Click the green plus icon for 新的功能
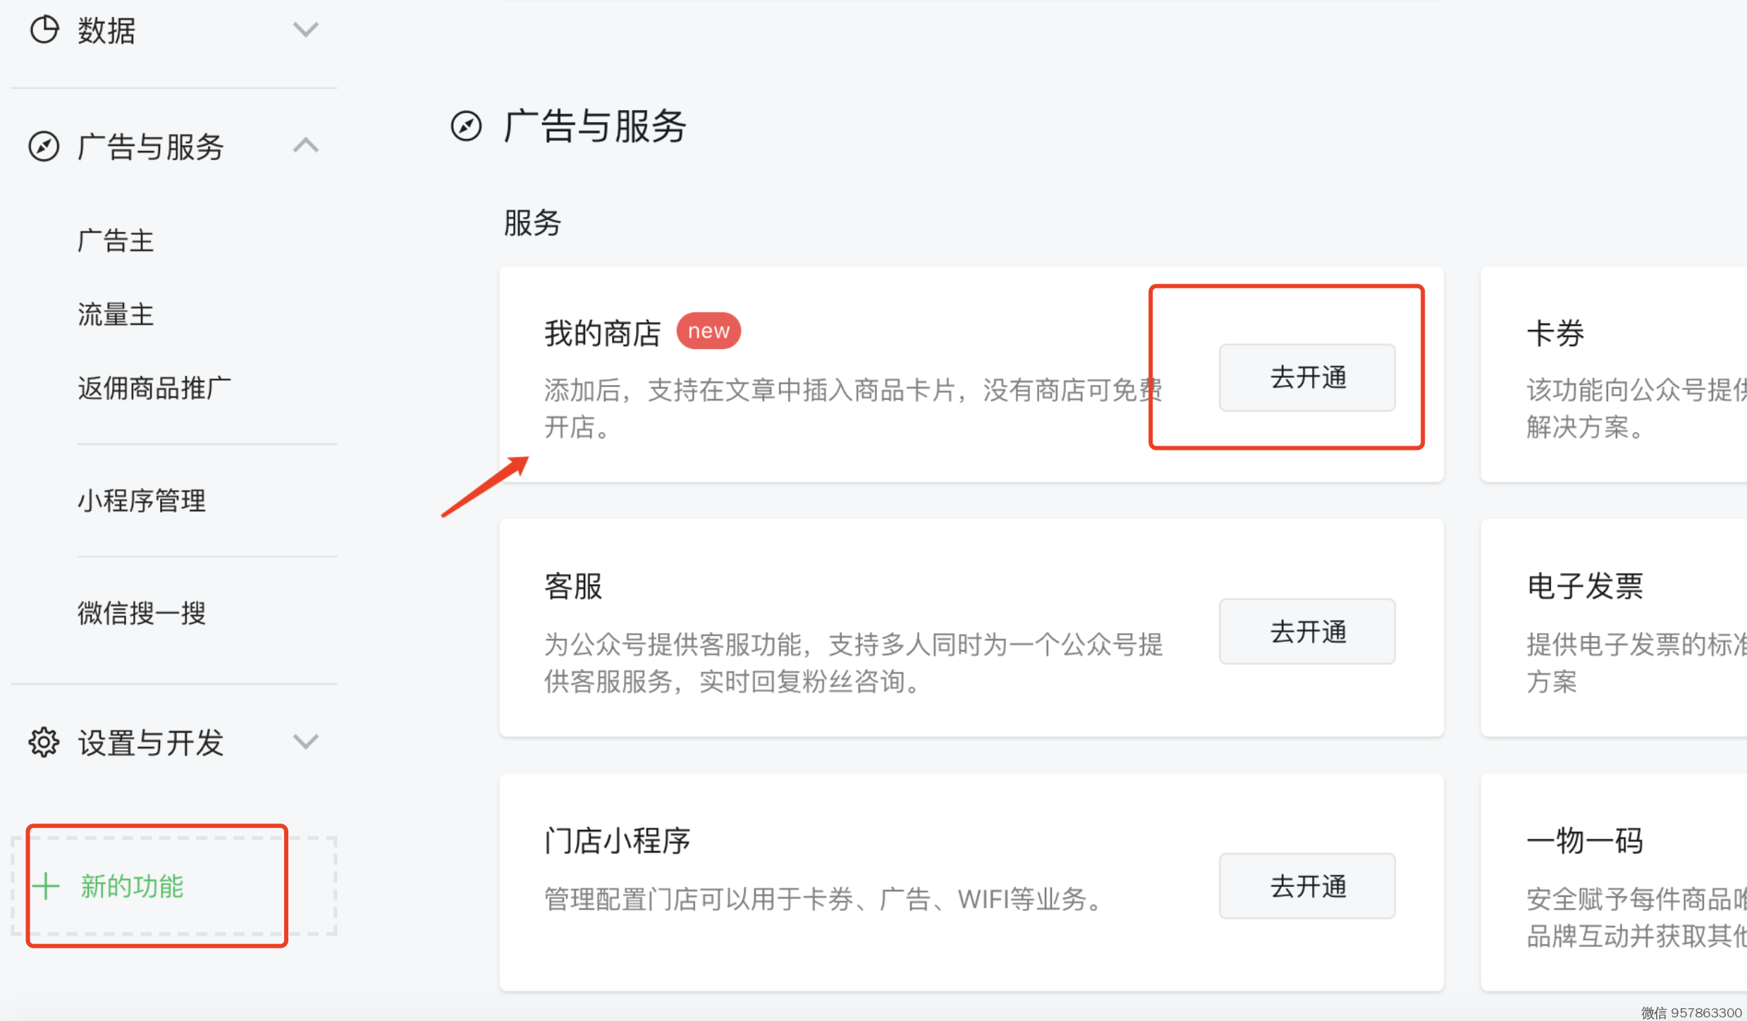Viewport: 1747px width, 1021px height. click(47, 886)
